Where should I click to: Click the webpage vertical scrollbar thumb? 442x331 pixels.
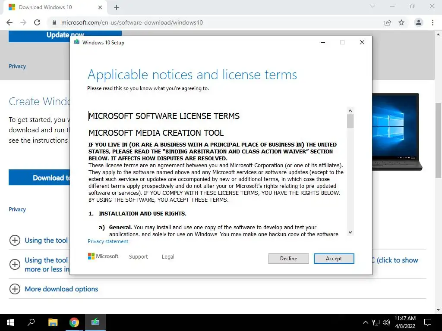(438, 140)
